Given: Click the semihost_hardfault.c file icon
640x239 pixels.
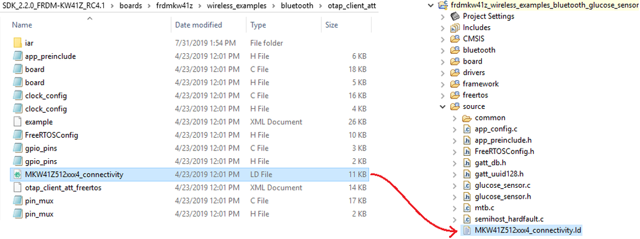Looking at the screenshot, I should 467,219.
